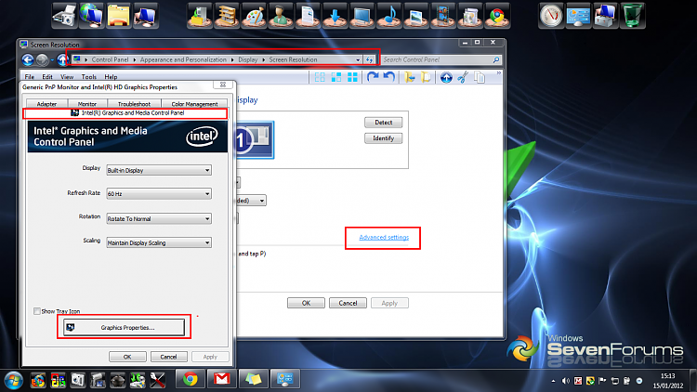Click the Graphics Properties... button
Viewport: 697px width, 392px height.
[124, 328]
